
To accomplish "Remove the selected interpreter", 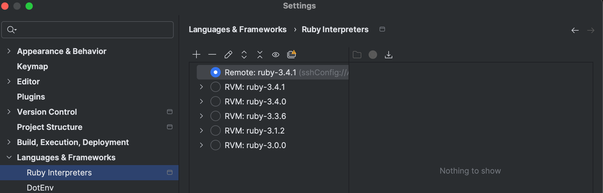I will click(x=212, y=54).
